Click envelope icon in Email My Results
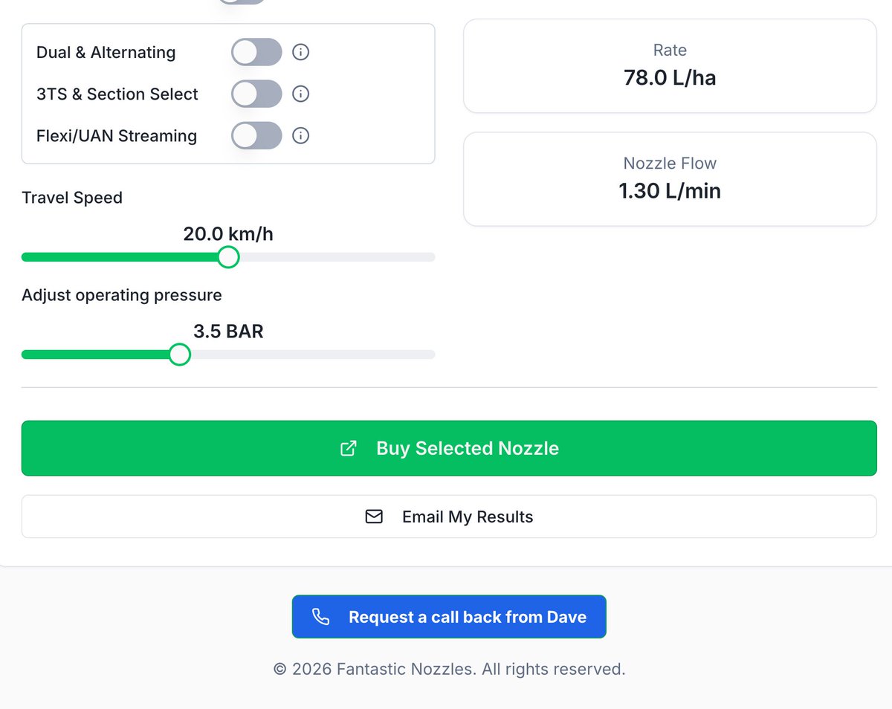 click(375, 517)
